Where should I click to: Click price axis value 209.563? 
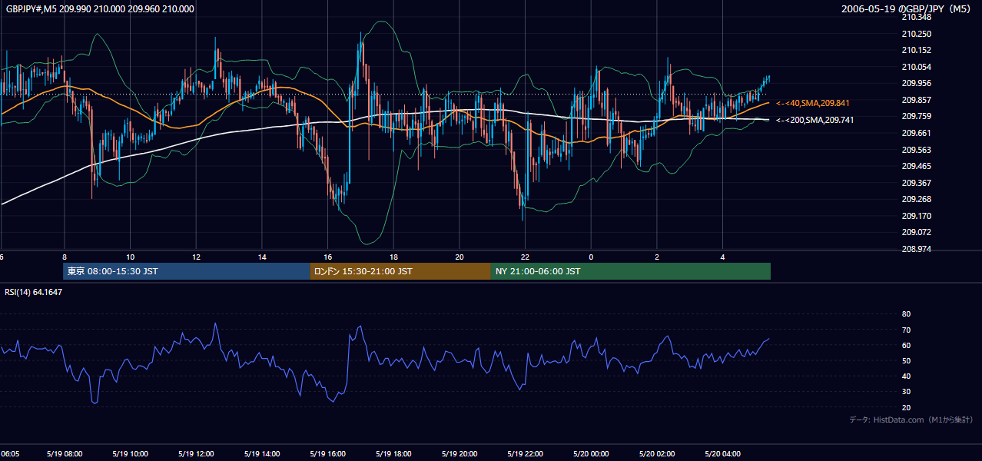[916, 150]
